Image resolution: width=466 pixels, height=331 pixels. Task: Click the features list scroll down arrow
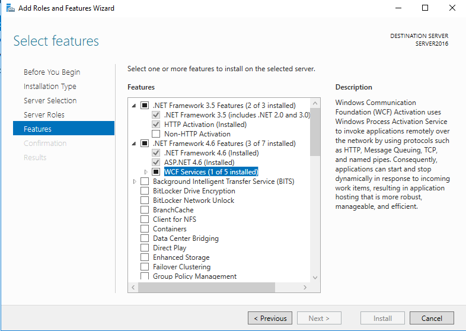(315, 277)
